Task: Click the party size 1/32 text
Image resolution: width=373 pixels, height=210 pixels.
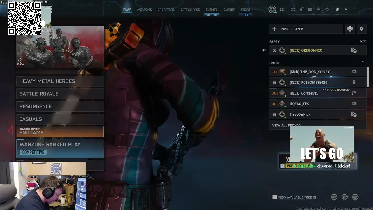Action: pyautogui.click(x=363, y=41)
